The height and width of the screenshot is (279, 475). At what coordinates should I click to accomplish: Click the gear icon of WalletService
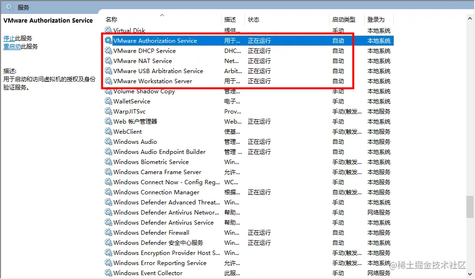pyautogui.click(x=109, y=101)
